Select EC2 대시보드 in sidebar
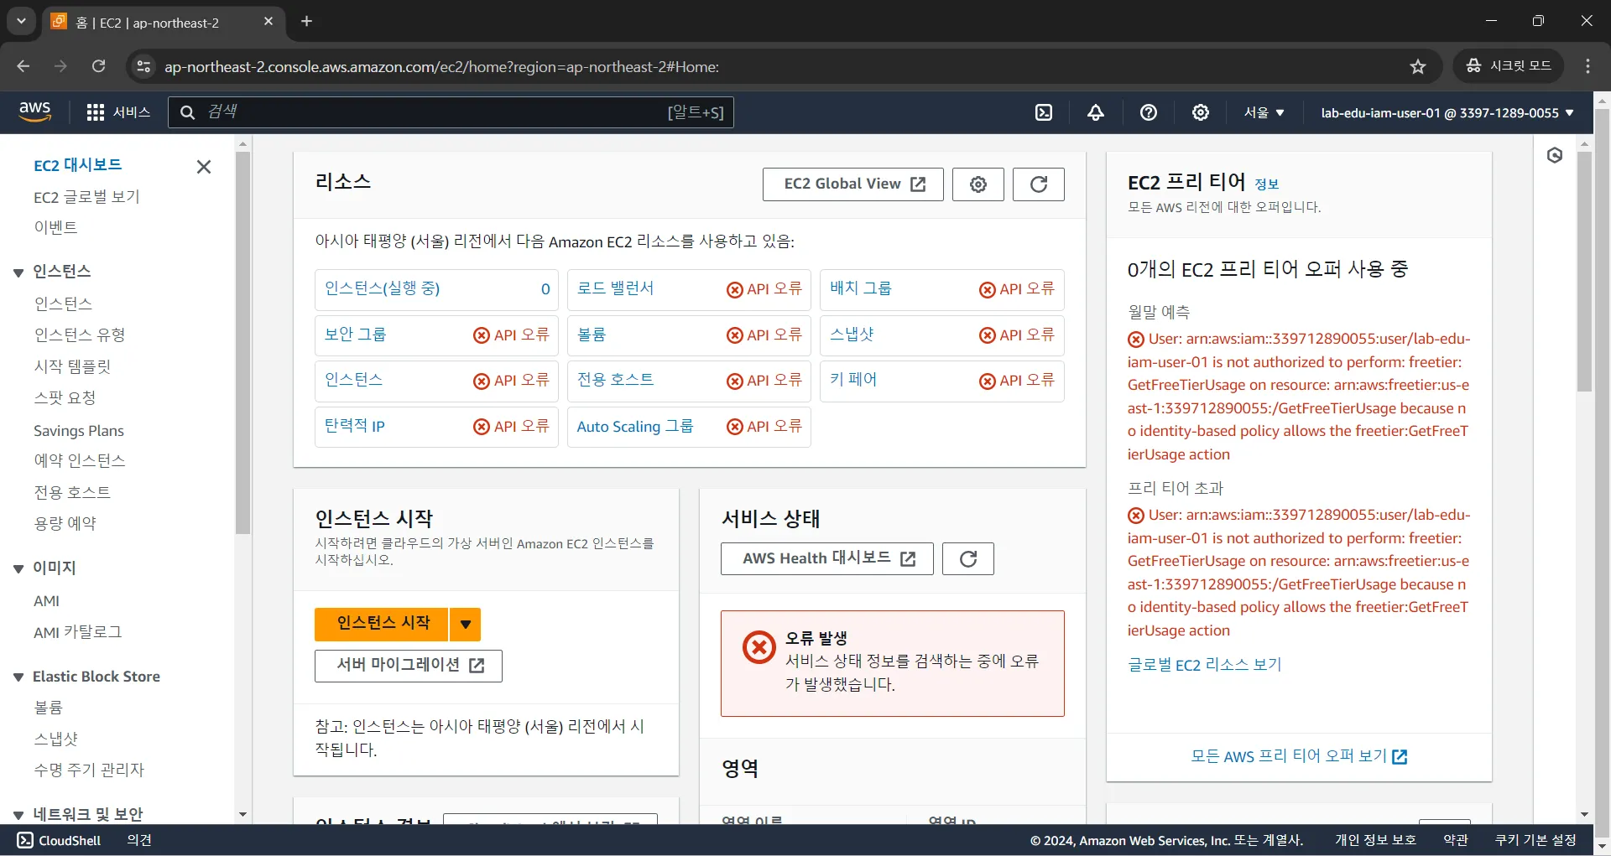 77,165
